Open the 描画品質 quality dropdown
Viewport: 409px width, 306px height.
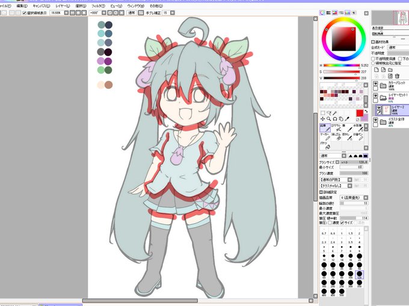click(354, 198)
